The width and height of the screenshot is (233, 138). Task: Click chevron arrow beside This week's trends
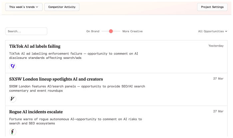pyautogui.click(x=37, y=7)
